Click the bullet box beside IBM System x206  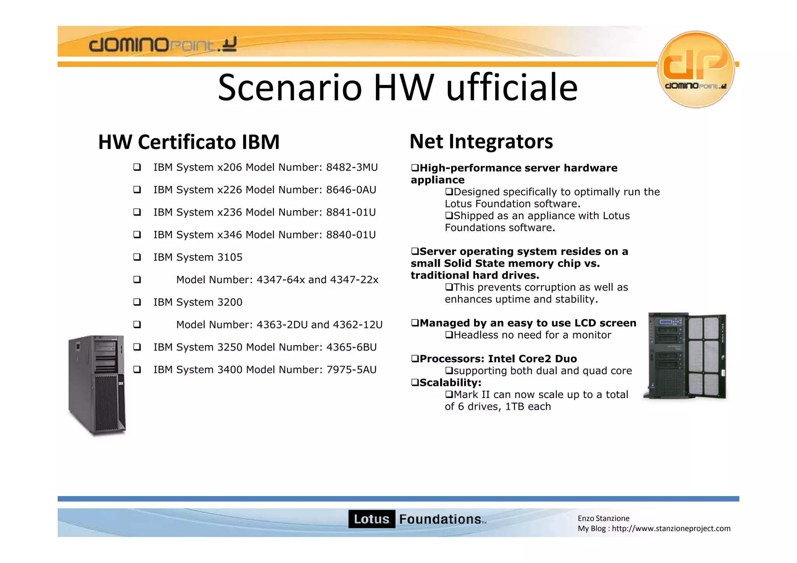tap(137, 167)
